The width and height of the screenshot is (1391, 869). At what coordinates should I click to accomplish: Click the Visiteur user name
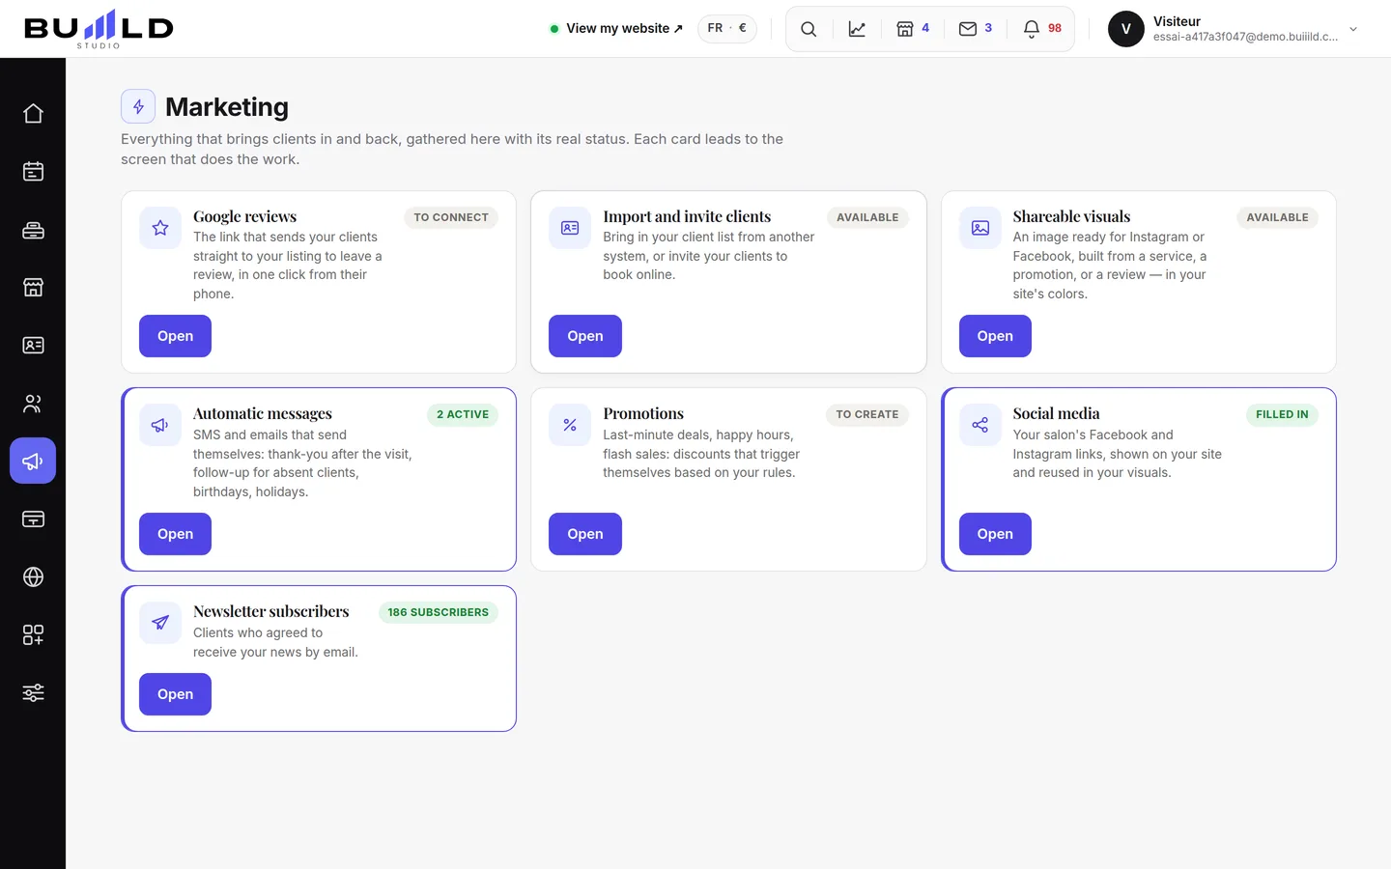(1177, 21)
